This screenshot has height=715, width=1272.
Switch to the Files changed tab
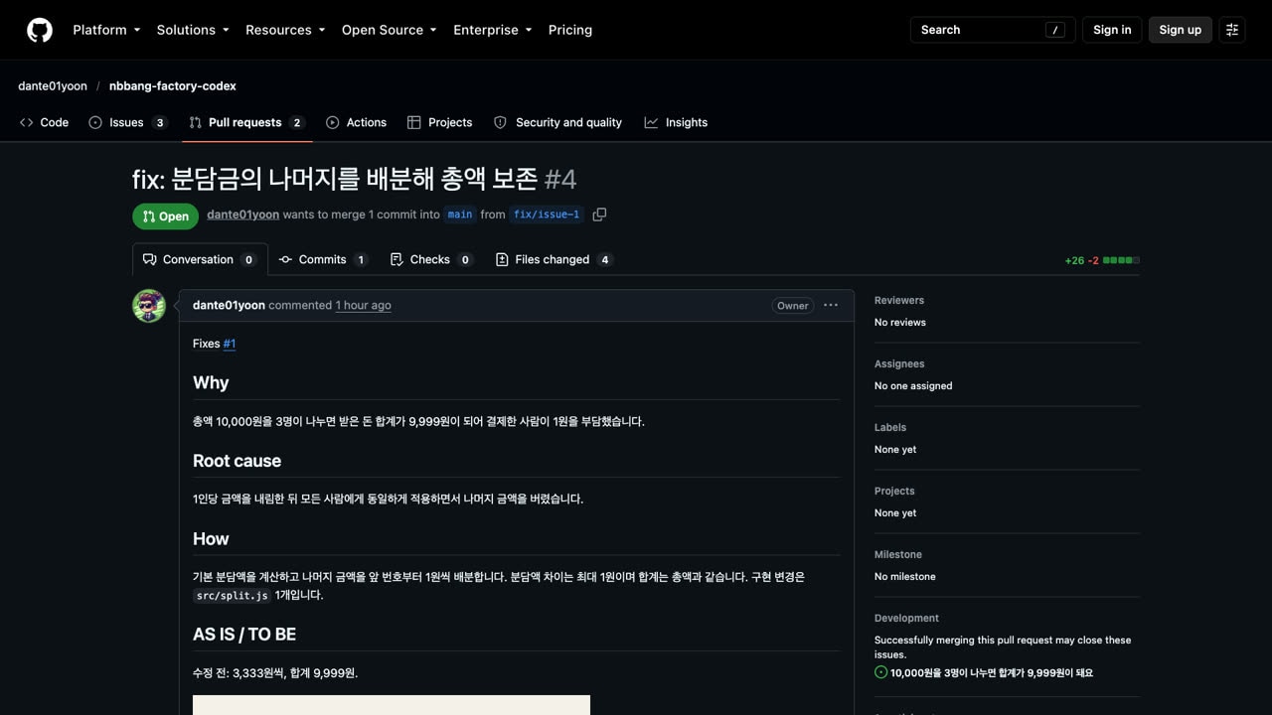(x=554, y=259)
